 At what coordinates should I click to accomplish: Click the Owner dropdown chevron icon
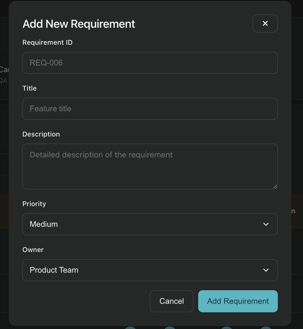click(x=266, y=270)
